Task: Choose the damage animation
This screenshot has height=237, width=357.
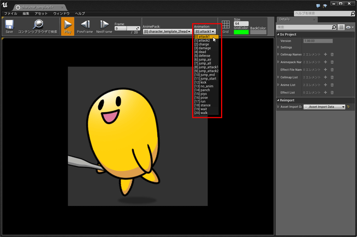Action: coord(206,48)
